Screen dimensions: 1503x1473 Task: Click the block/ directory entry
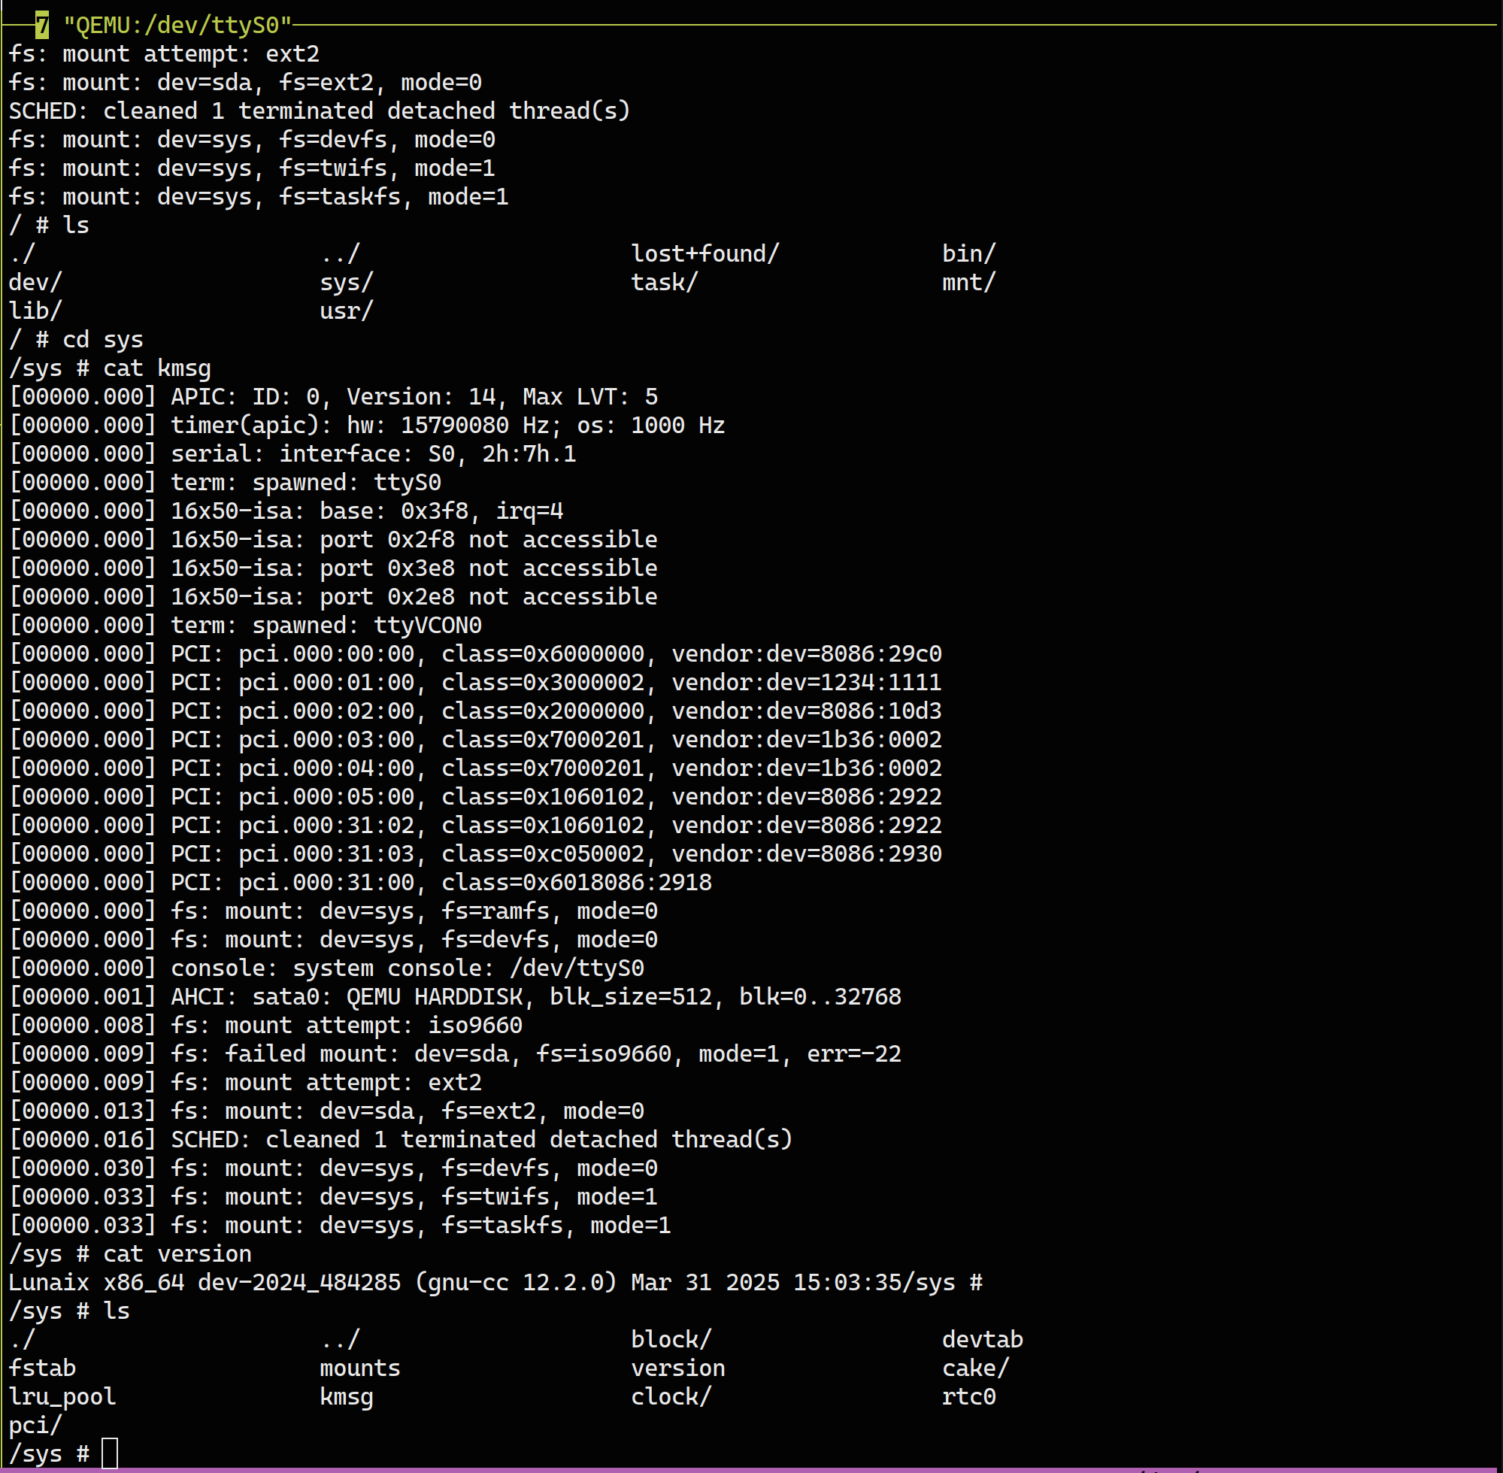(x=671, y=1339)
